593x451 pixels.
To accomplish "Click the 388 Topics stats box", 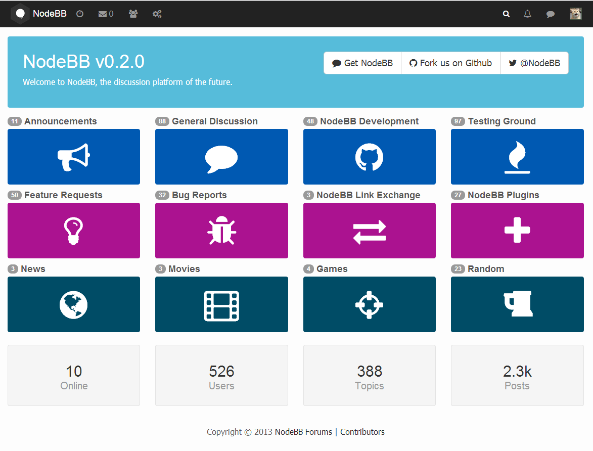I will (370, 375).
